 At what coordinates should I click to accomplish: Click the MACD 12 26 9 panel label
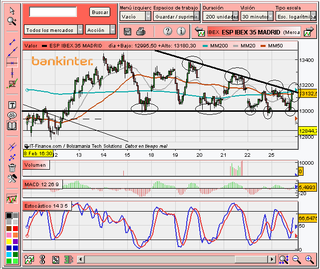pyautogui.click(x=42, y=185)
